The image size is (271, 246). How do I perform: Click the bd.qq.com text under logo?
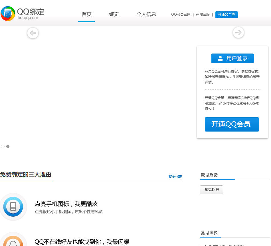[x=28, y=18]
